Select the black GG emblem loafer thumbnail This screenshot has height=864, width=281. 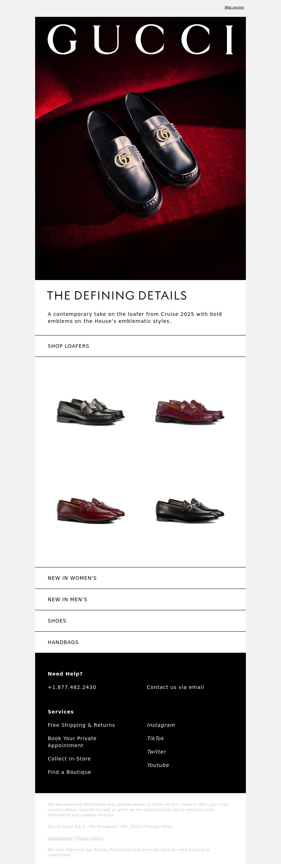tap(91, 411)
